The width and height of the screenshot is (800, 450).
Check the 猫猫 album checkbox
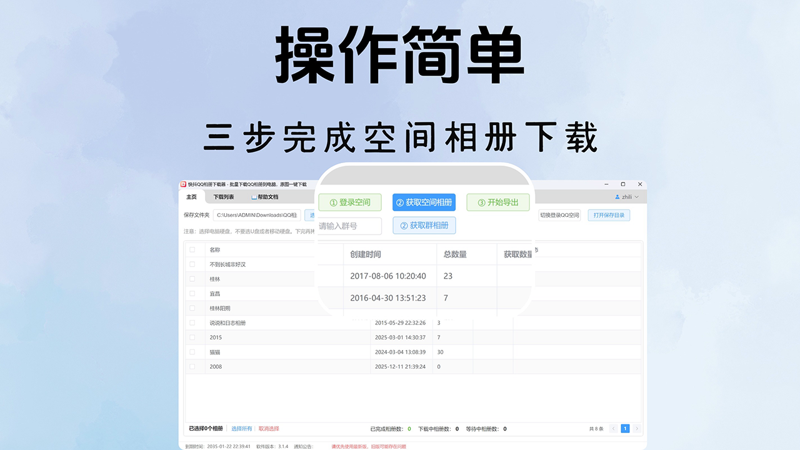pyautogui.click(x=192, y=352)
